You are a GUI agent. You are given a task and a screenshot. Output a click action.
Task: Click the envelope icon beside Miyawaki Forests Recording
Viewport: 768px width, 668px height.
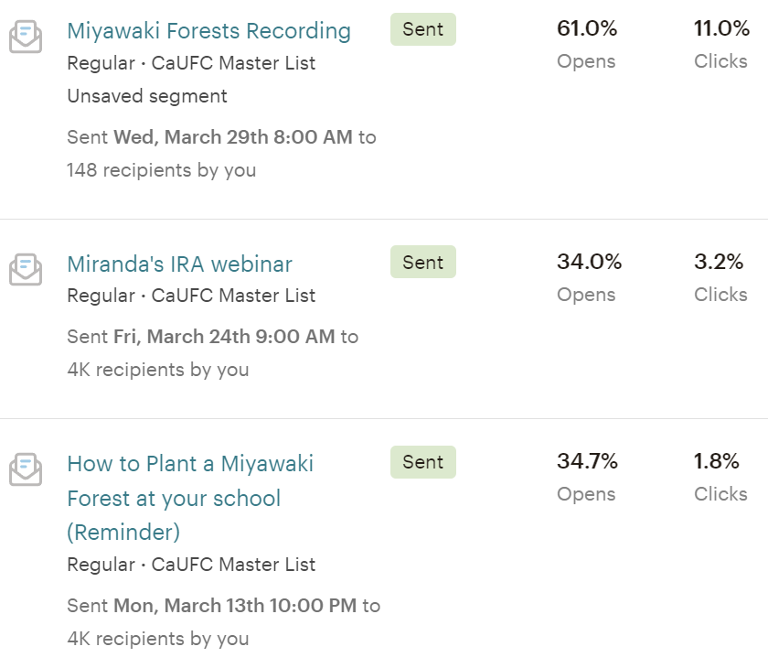click(26, 37)
